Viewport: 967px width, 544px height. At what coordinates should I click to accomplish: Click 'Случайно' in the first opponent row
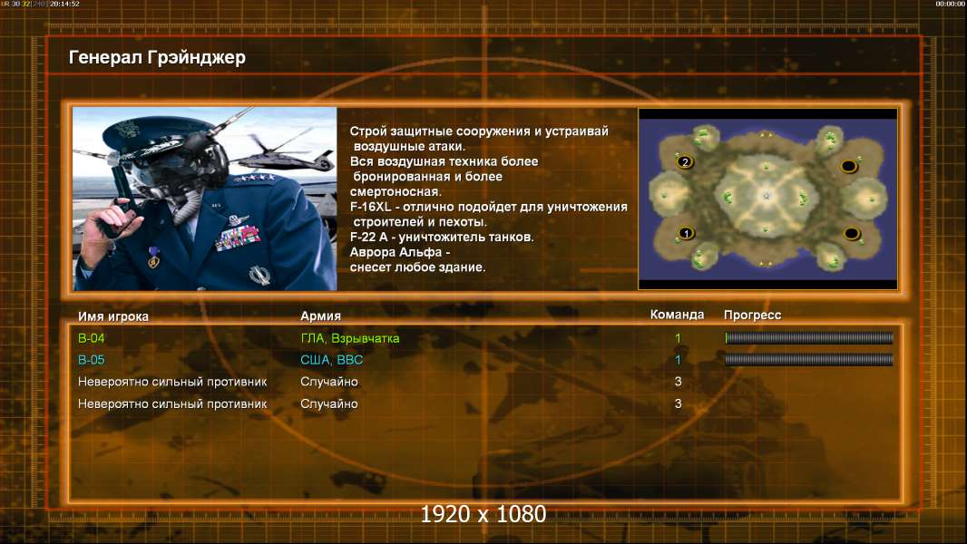click(328, 382)
